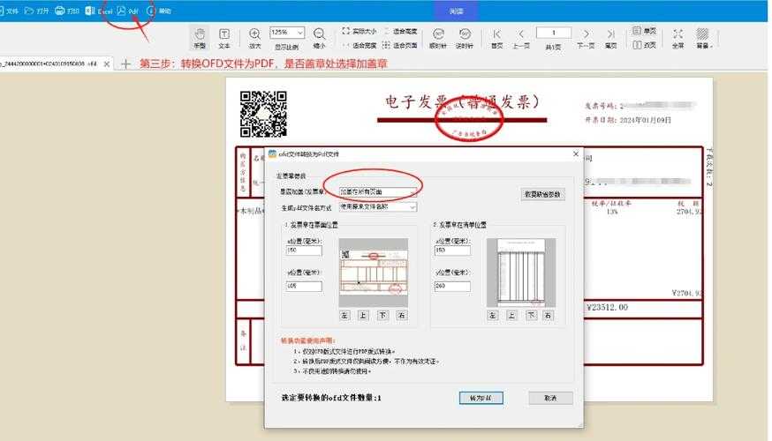This screenshot has height=441, width=772.
Task: Click list-page stamp x位置 field
Action: [452, 250]
